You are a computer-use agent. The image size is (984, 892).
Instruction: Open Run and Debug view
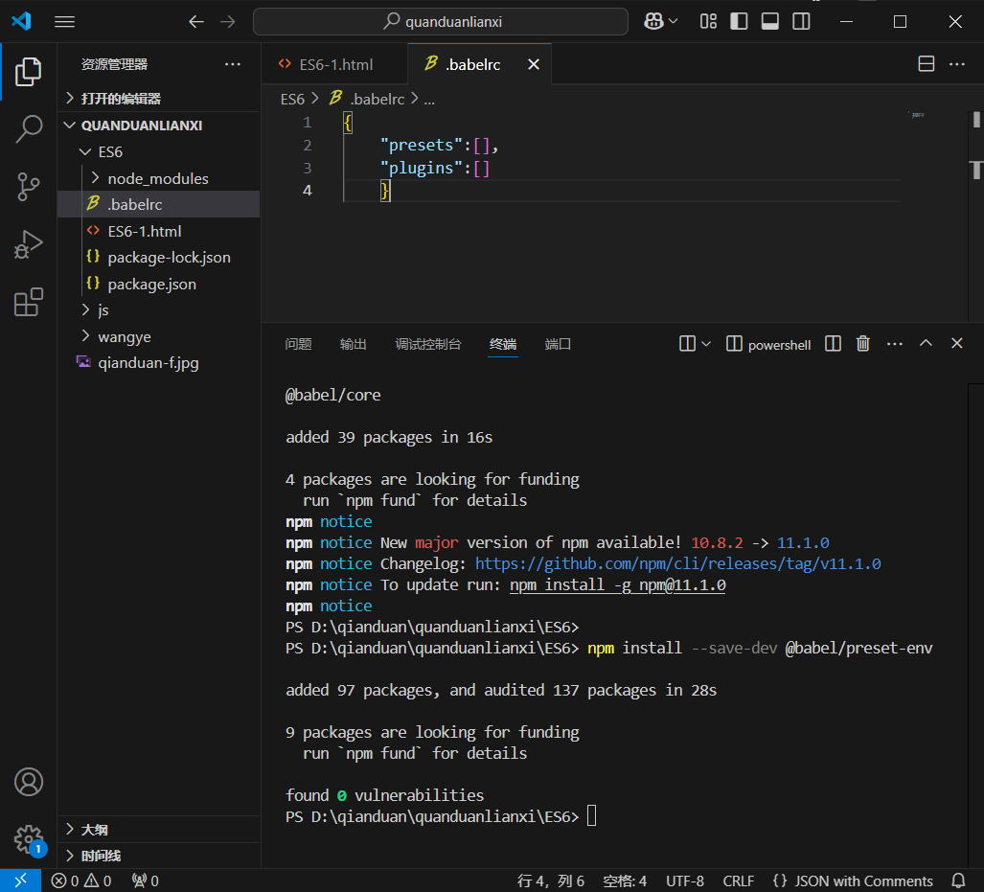tap(29, 245)
